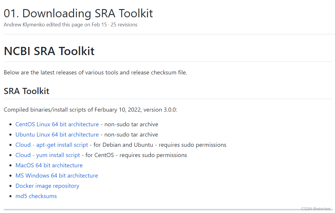The width and height of the screenshot is (335, 213).
Task: Open md5 checksums link
Action: (x=36, y=196)
